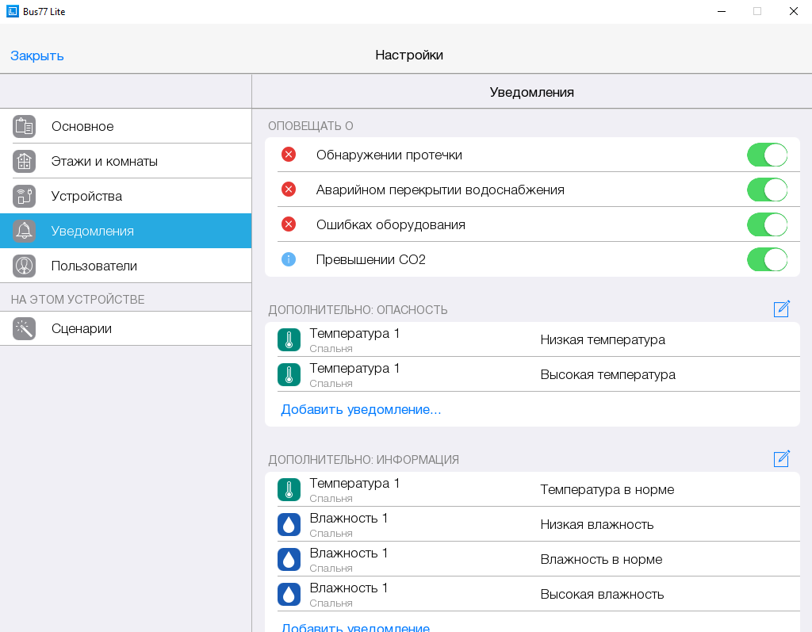Click the magic wand Сценарии icon

[25, 328]
